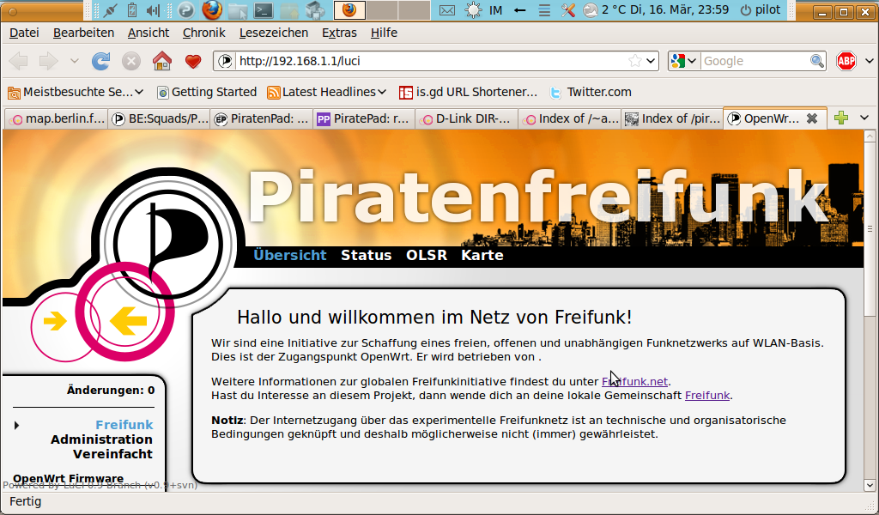Open terminal from the top panel

click(x=264, y=10)
